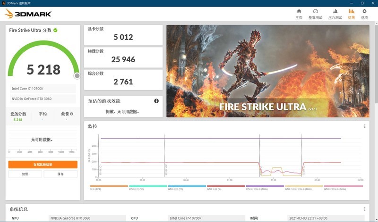Click the 系统信息 heading
The width and height of the screenshot is (378, 222).
pyautogui.click(x=18, y=209)
